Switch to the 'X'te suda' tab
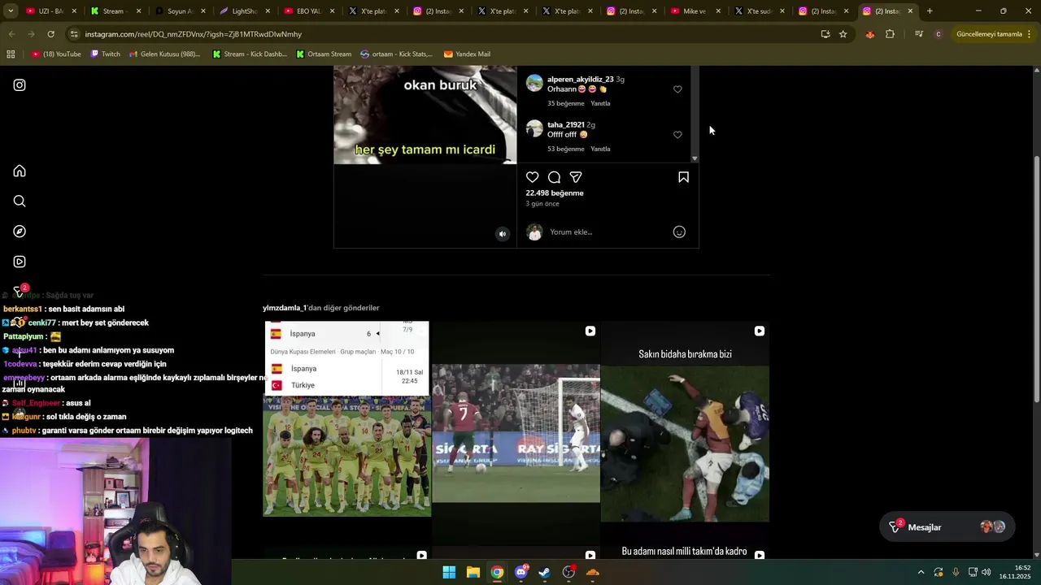The image size is (1041, 585). coord(760,11)
